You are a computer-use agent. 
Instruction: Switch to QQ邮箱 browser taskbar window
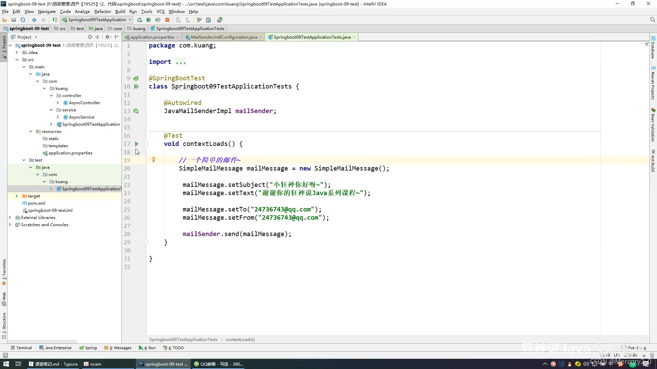[x=218, y=364]
